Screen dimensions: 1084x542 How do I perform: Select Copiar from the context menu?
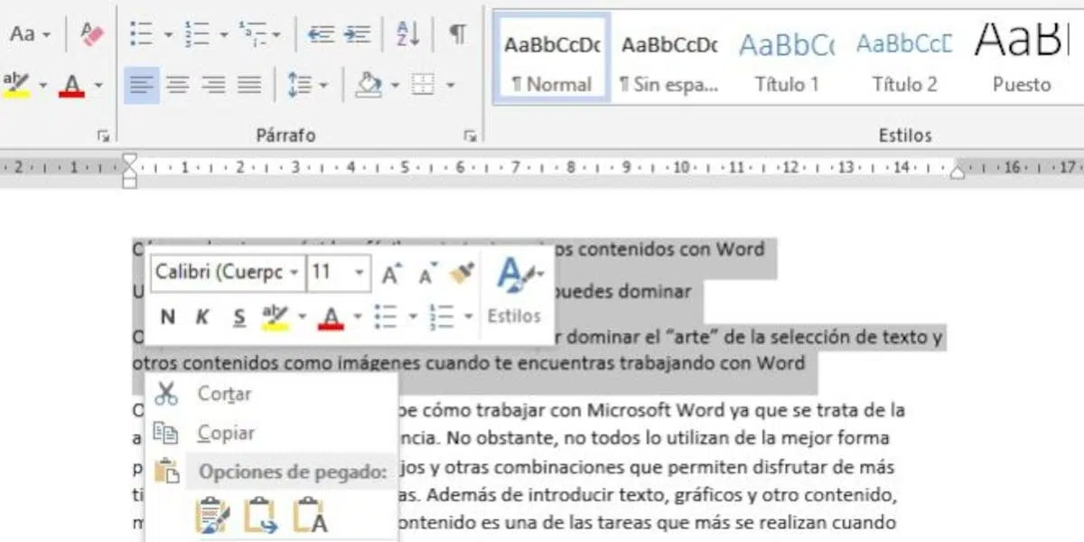click(x=226, y=433)
